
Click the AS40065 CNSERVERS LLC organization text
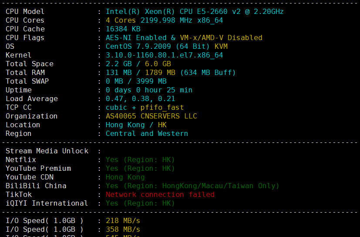(x=151, y=116)
